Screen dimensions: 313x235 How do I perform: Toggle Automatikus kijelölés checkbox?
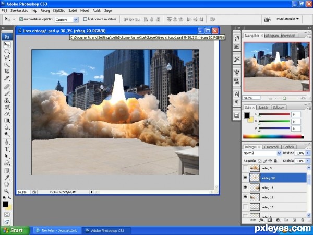21,19
